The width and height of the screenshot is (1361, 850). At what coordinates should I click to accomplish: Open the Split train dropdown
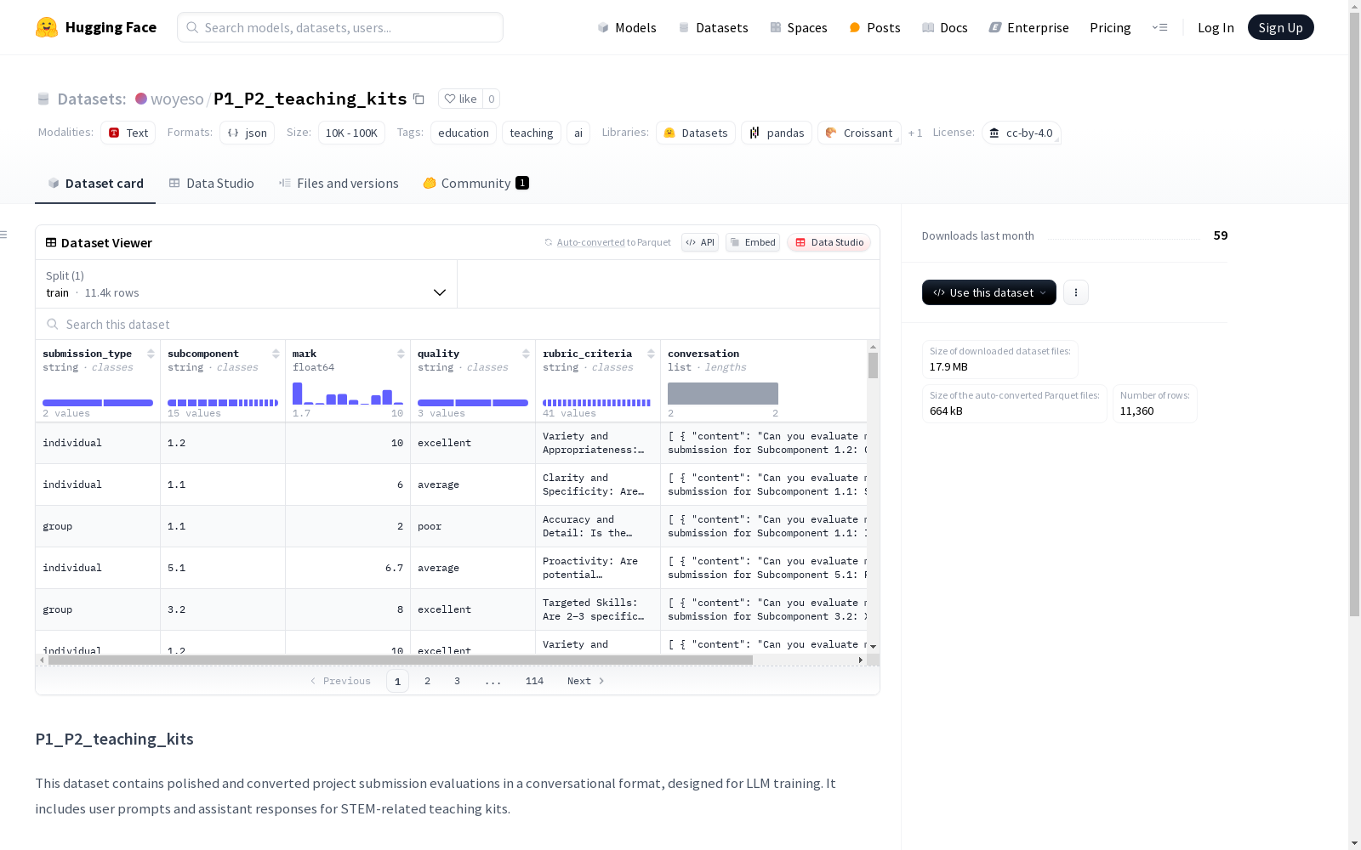pyautogui.click(x=247, y=284)
